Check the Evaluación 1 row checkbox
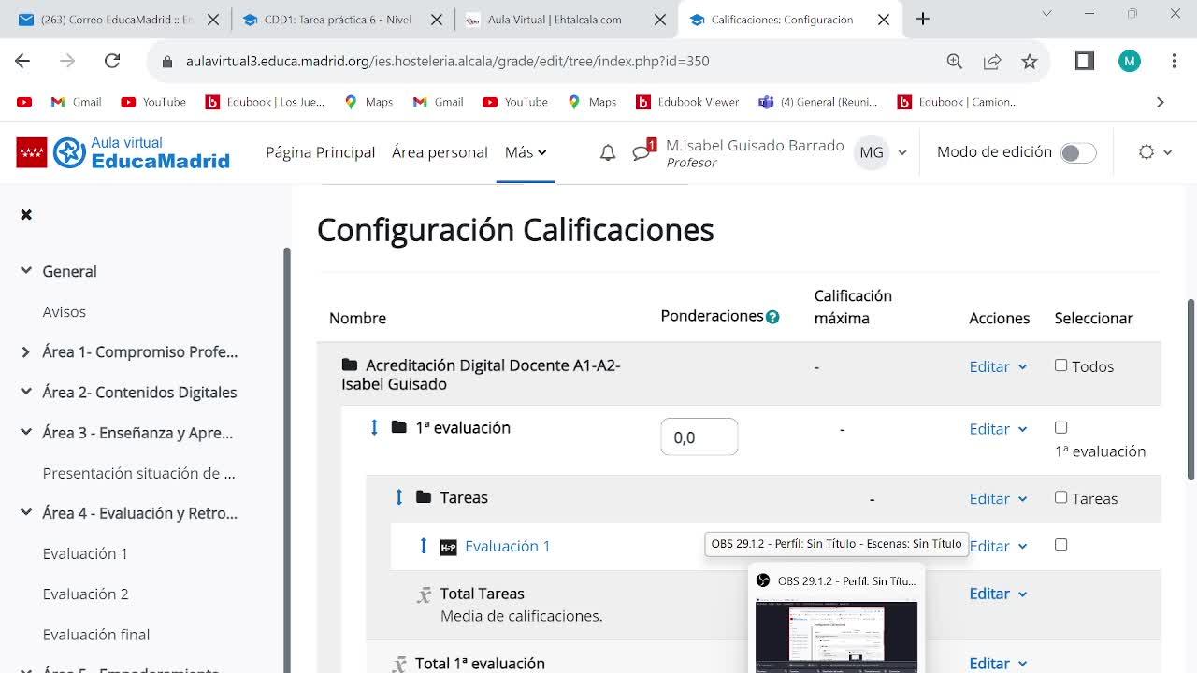Screen dimensions: 1197x673 click(1060, 544)
